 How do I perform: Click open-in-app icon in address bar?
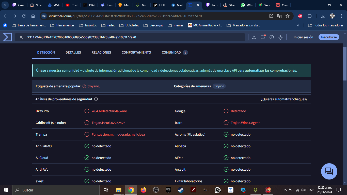pyautogui.click(x=271, y=16)
